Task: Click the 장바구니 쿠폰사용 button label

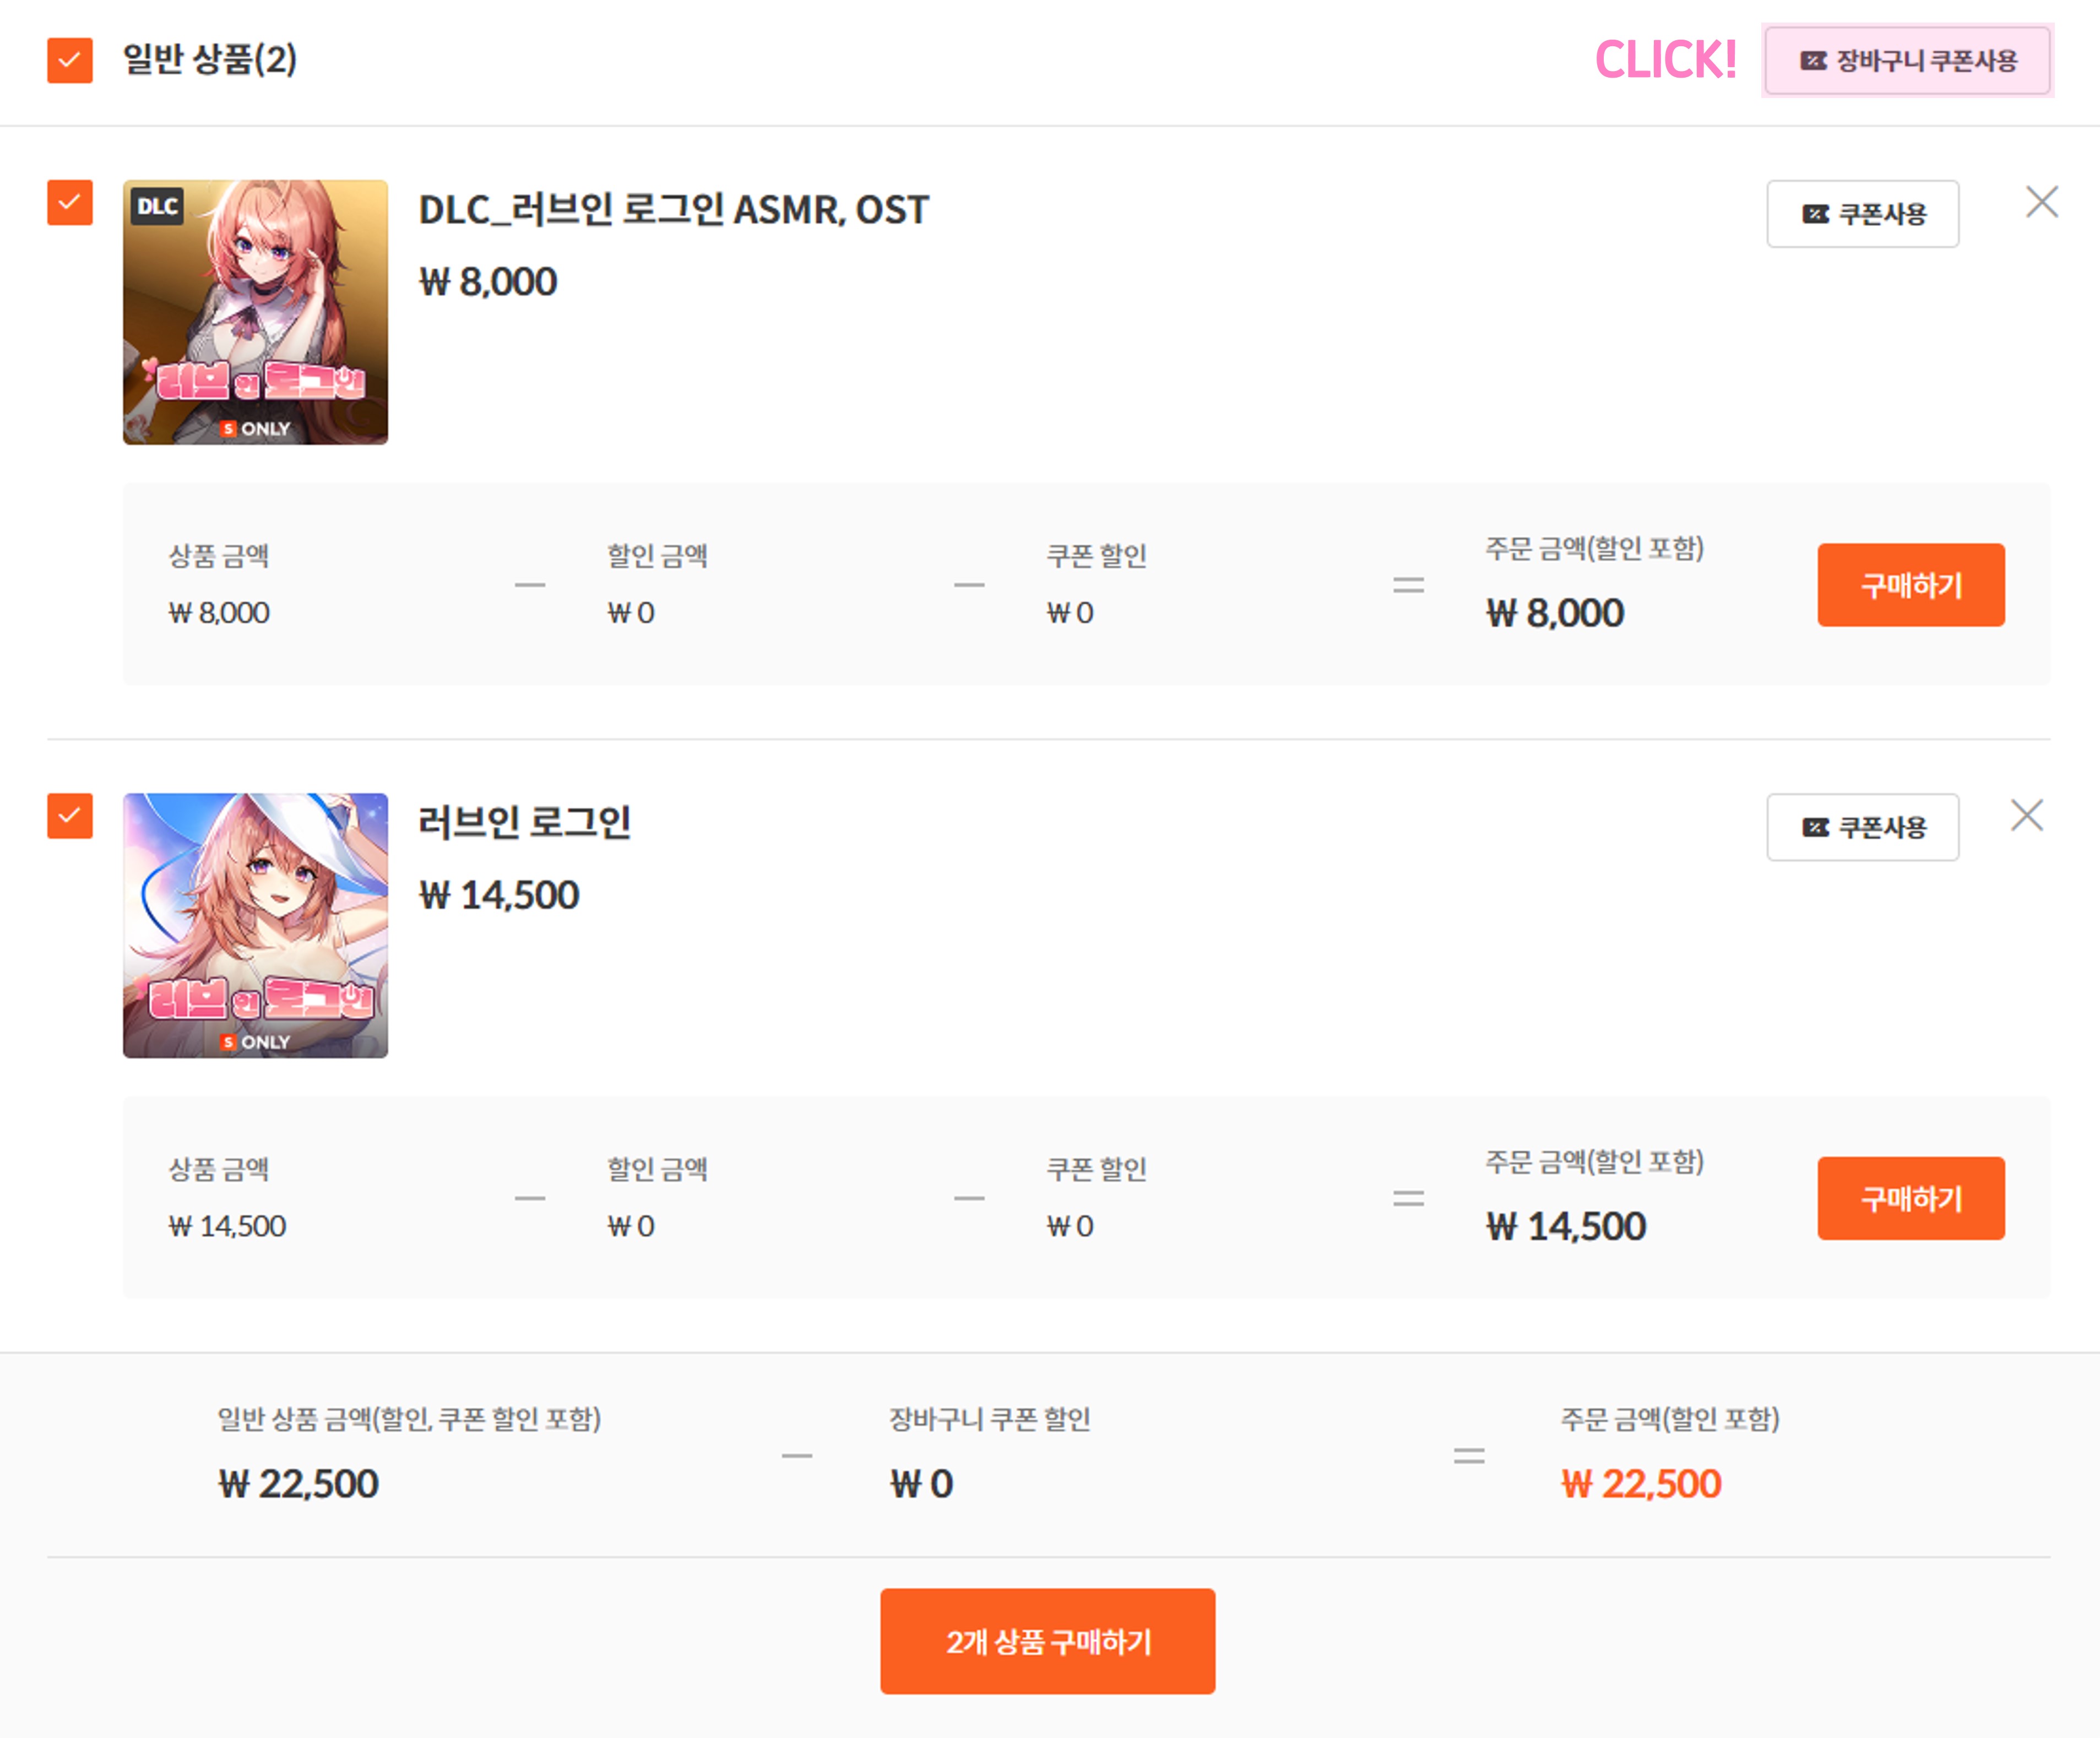Action: pos(1926,61)
